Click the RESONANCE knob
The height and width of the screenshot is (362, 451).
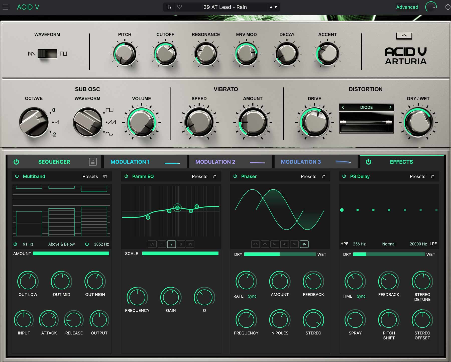(x=206, y=54)
